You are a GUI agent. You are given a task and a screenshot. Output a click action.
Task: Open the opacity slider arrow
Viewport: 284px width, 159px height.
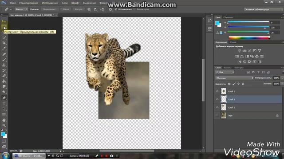pyautogui.click(x=282, y=78)
